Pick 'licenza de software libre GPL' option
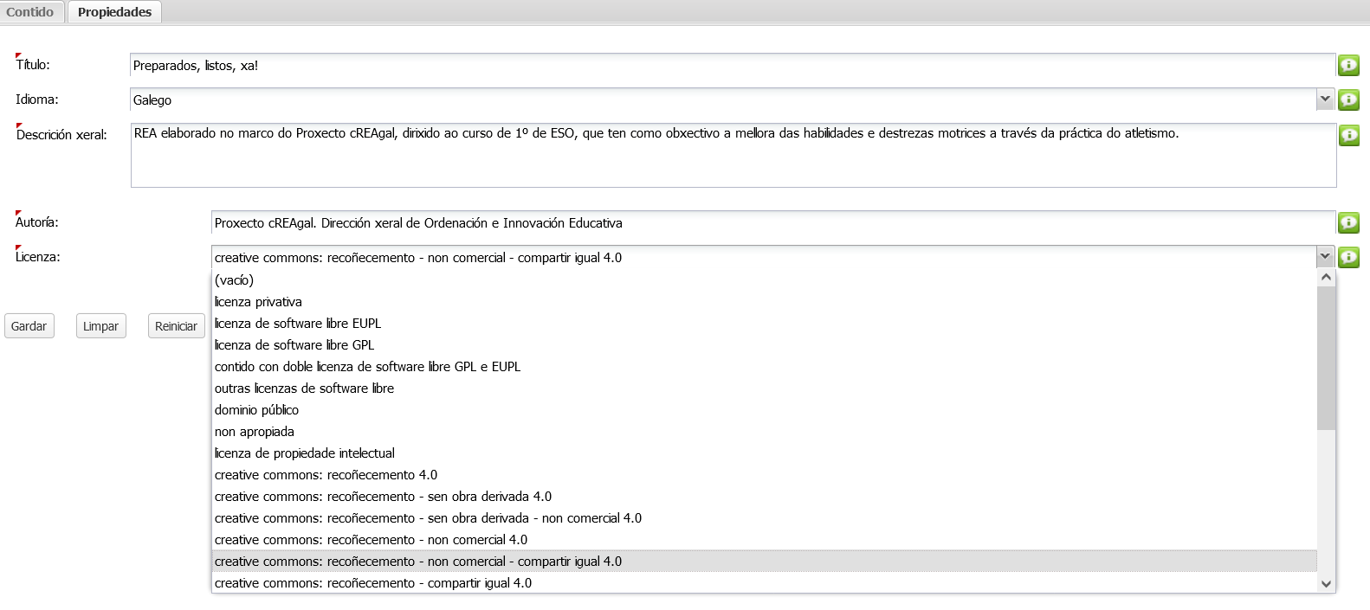1370x610 pixels. [294, 345]
